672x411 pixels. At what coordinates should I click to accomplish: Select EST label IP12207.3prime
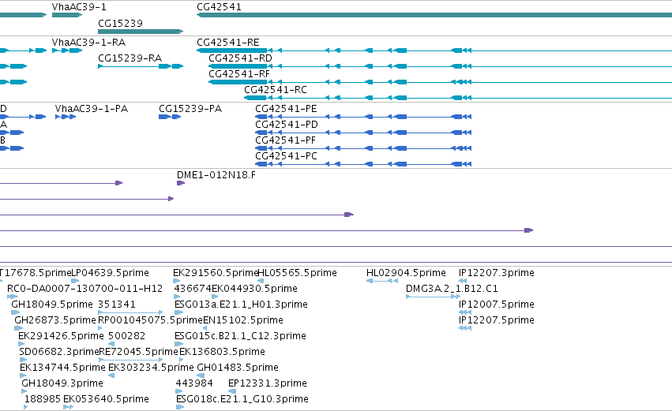point(497,273)
